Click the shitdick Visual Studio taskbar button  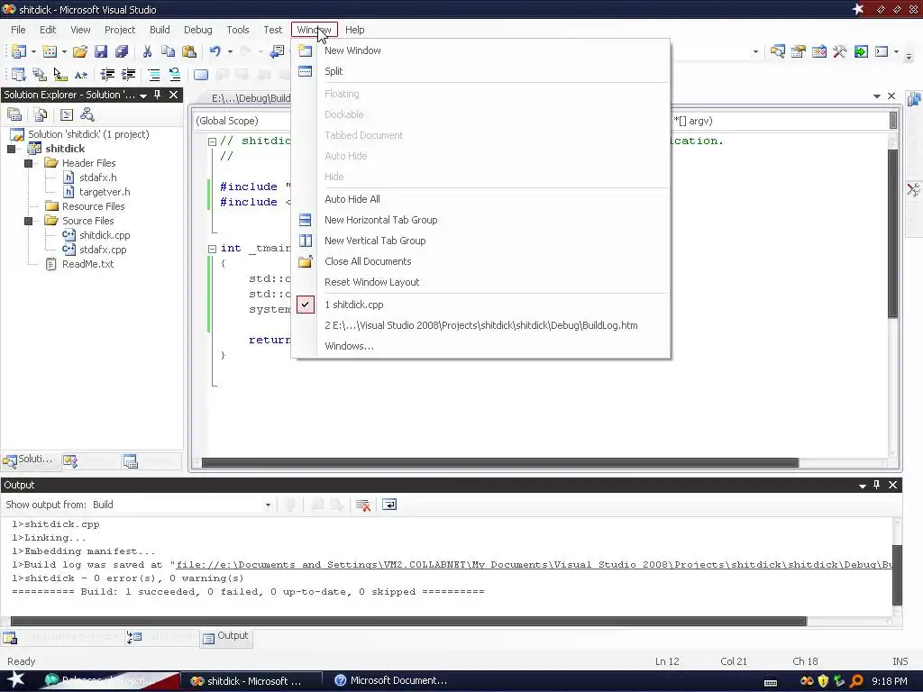click(251, 681)
